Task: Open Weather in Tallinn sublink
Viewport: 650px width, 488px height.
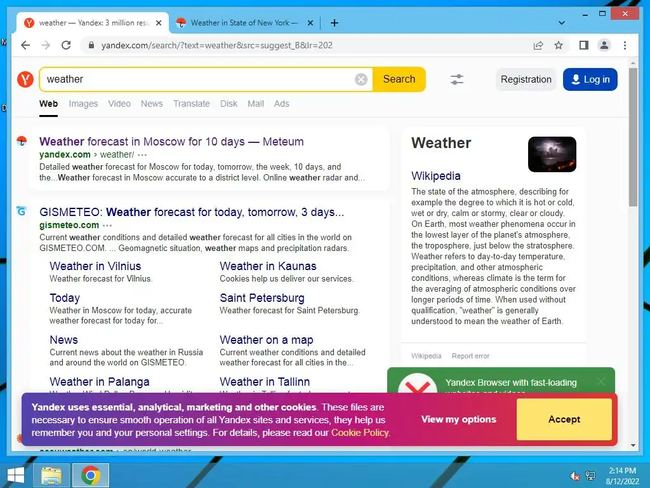Action: (265, 382)
